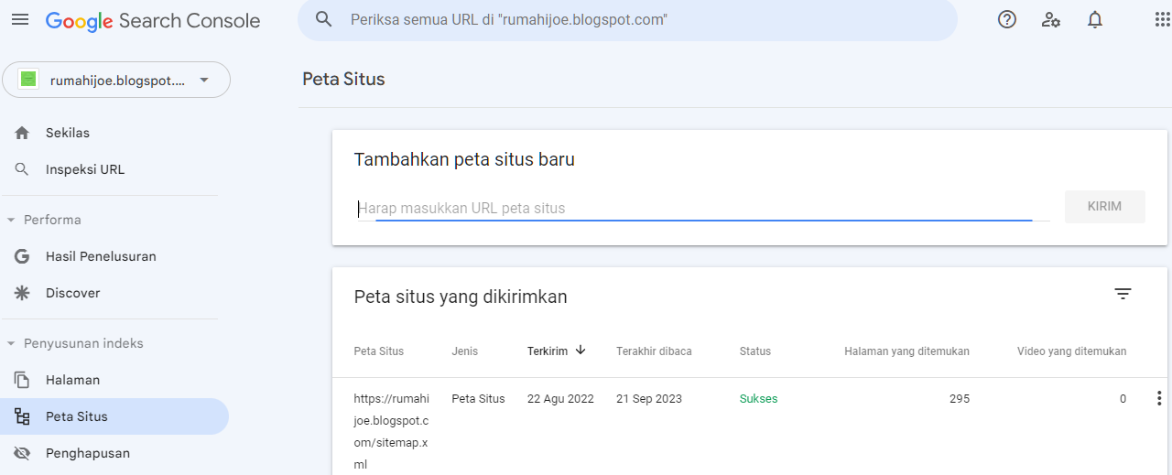Click the Discover asterisk icon
This screenshot has height=475, width=1172.
point(22,293)
